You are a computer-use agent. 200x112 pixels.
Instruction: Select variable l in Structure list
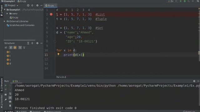pyautogui.click(x=8, y=52)
